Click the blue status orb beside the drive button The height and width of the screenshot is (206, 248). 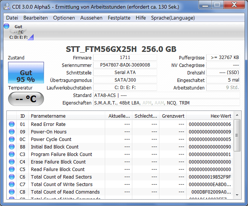tap(6, 26)
